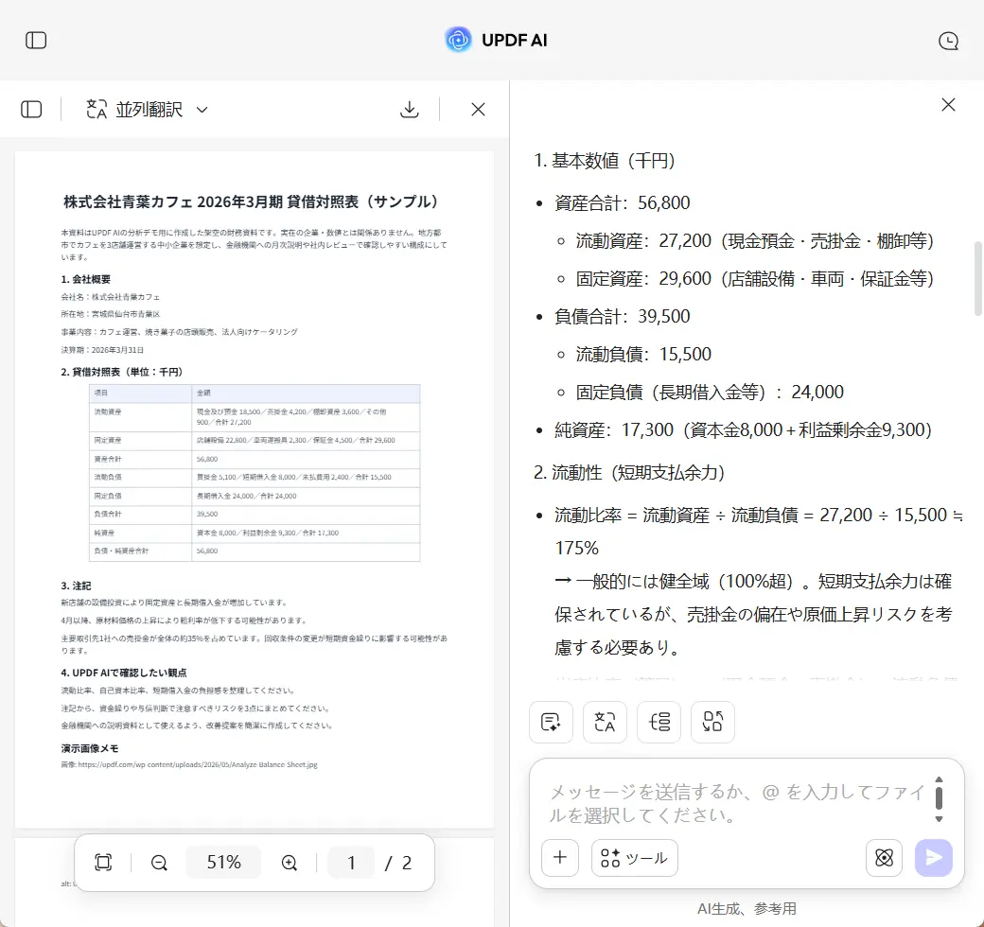984x927 pixels.
Task: Click the Analyze Balance Sheet image URL
Action: (x=198, y=764)
